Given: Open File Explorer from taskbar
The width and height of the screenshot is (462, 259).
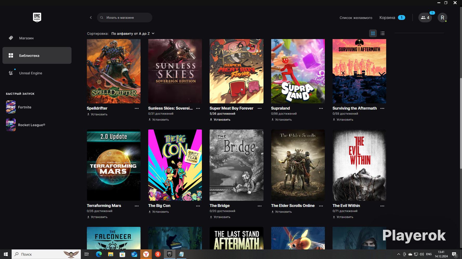Looking at the screenshot, I should point(110,254).
